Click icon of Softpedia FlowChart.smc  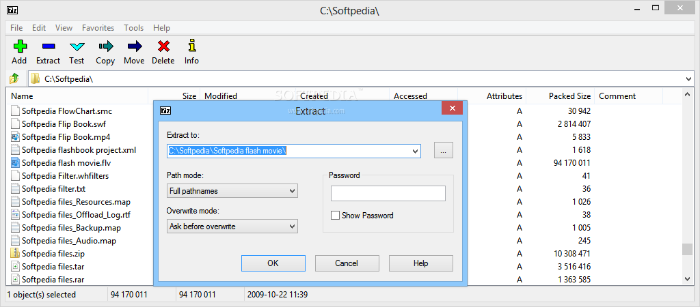(15, 111)
